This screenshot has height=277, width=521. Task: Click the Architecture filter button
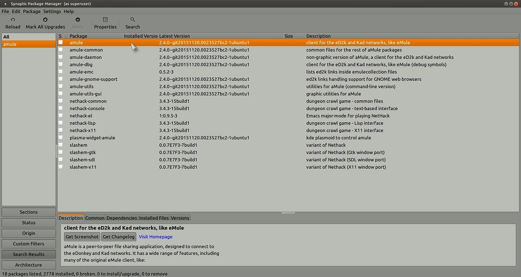(29, 265)
